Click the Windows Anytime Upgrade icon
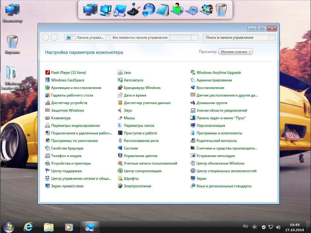 tap(193, 73)
